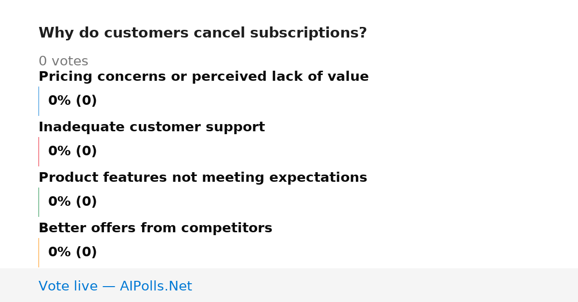Choose option Better offers from competitors
Viewport: 578px width, 302px height.
coord(155,228)
